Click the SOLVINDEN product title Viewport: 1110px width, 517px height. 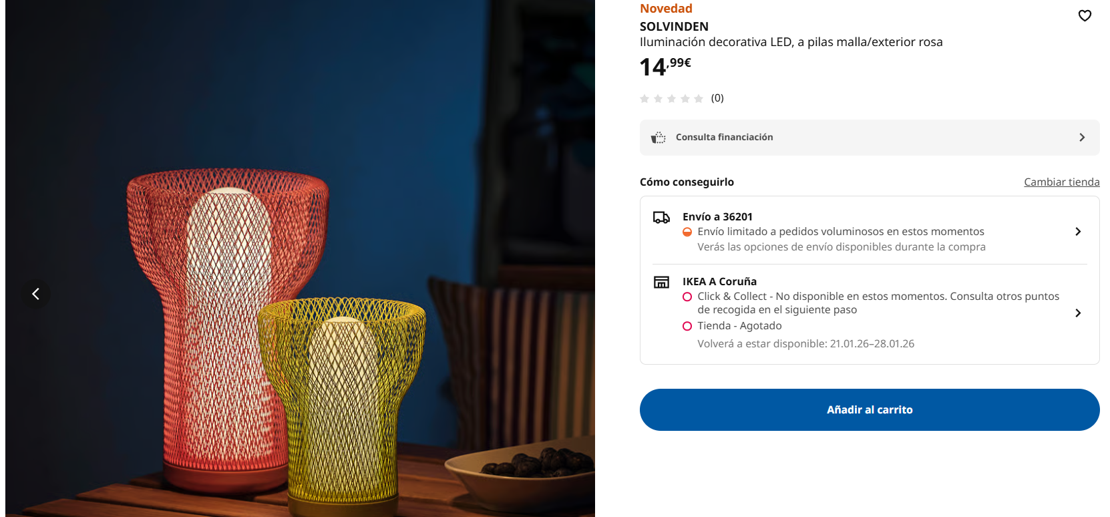point(674,27)
